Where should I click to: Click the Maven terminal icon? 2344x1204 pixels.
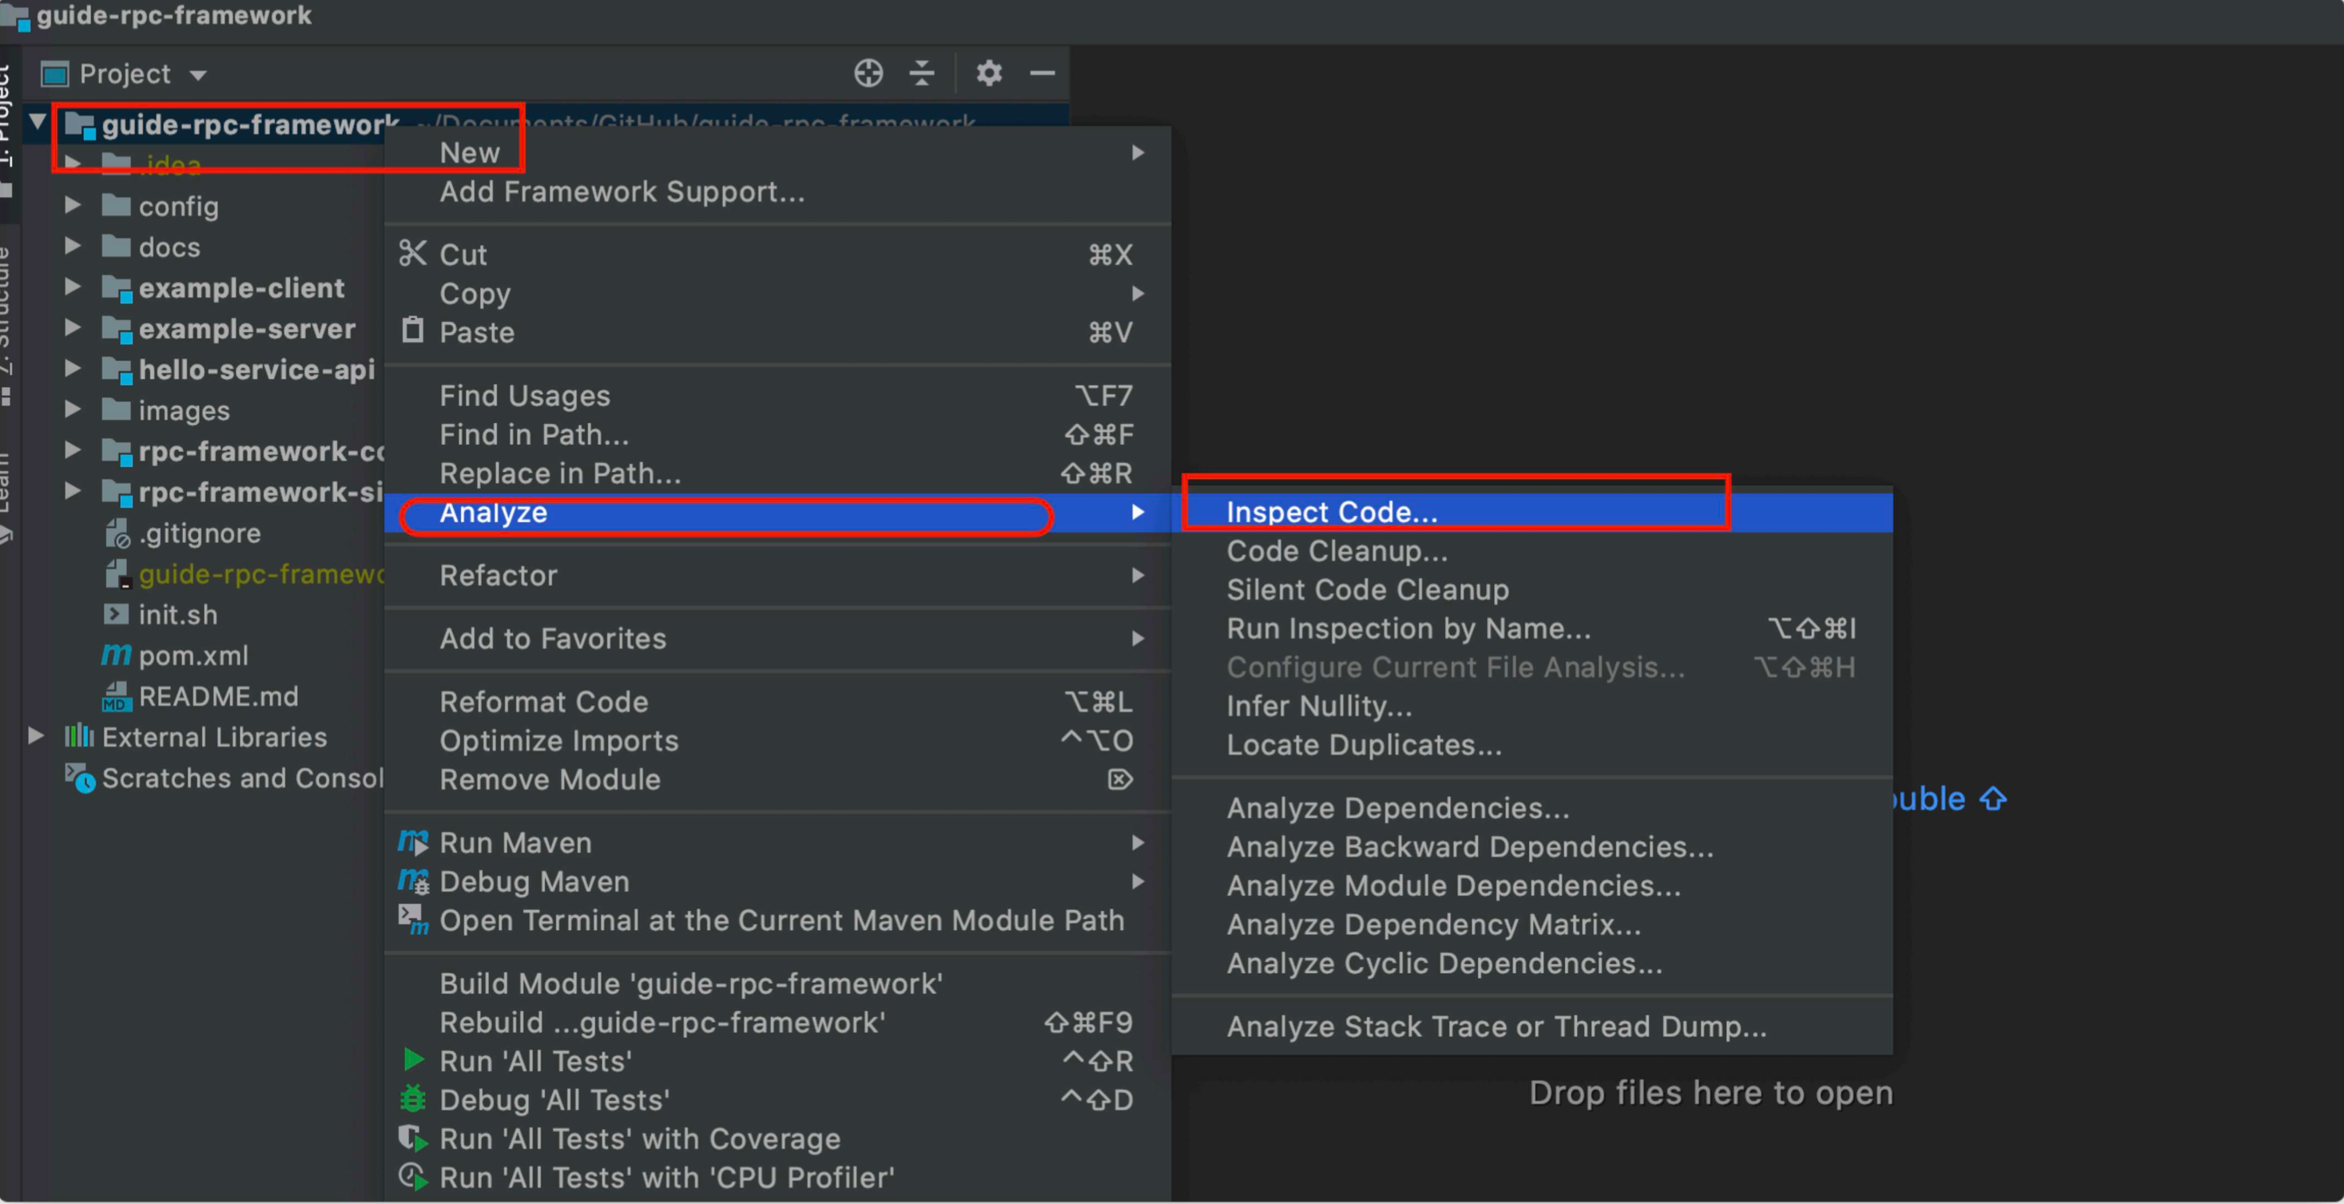coord(413,920)
